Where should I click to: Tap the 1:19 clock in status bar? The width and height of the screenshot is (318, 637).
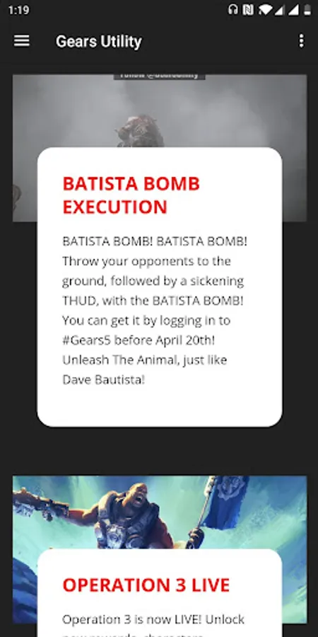pyautogui.click(x=18, y=10)
